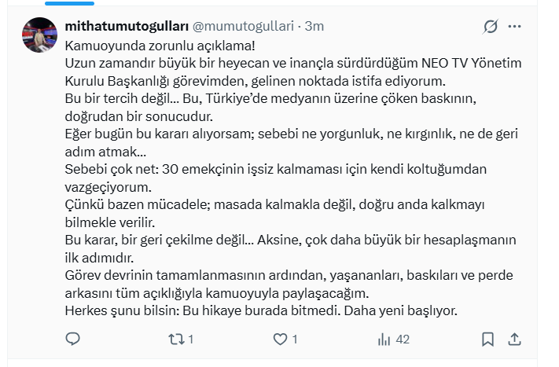Open tweet permalink via 3m timestamp

tap(314, 26)
